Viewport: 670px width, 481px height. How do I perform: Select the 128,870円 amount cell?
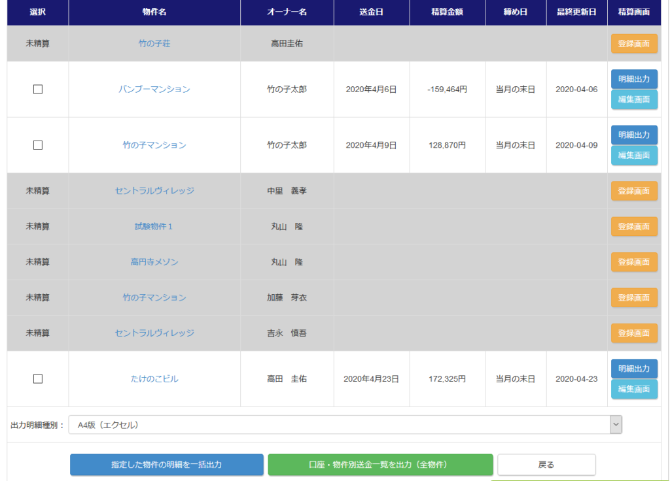[447, 145]
